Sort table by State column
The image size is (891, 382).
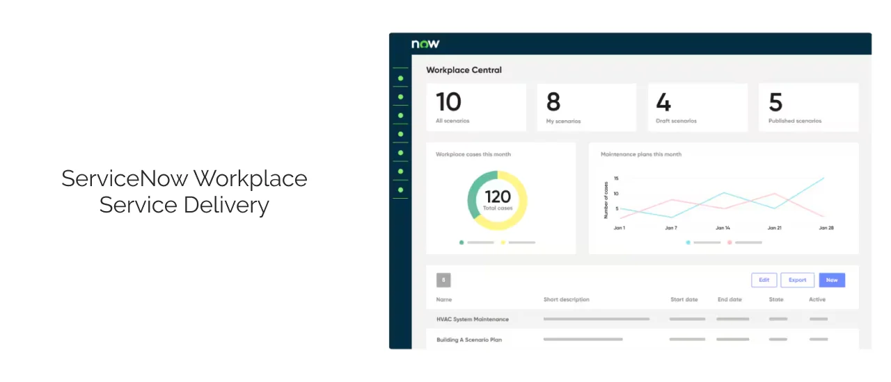[x=776, y=299]
